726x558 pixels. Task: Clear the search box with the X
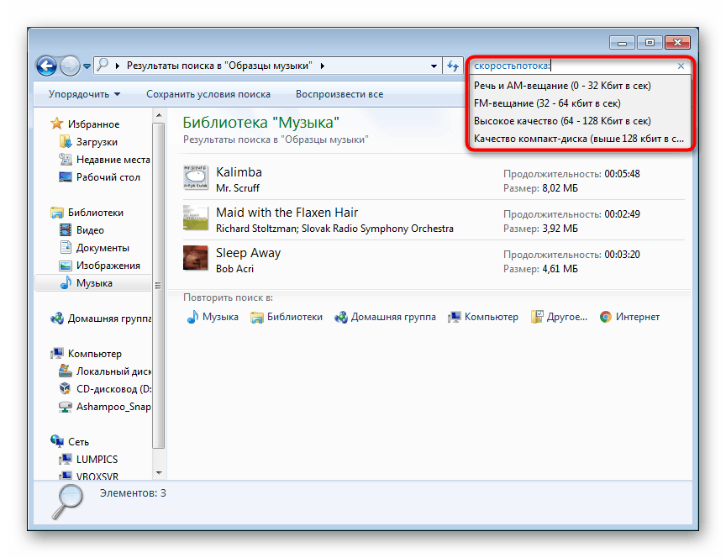coord(681,66)
